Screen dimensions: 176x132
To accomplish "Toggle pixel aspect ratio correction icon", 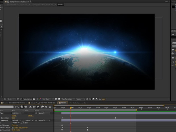I will [x=87, y=99].
